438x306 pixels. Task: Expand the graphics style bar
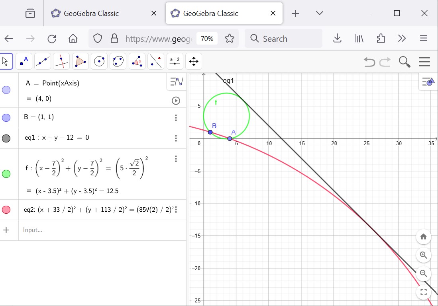click(428, 82)
